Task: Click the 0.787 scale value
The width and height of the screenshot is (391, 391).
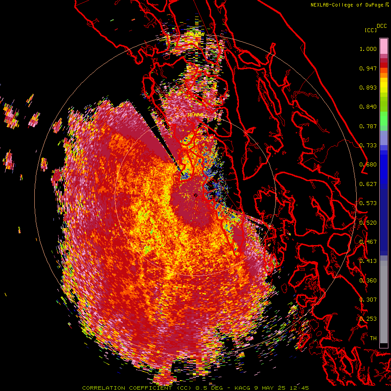Action: tap(368, 126)
